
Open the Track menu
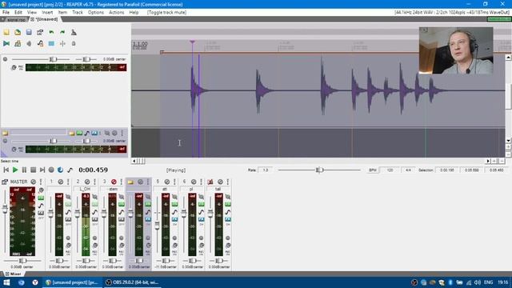click(x=78, y=13)
